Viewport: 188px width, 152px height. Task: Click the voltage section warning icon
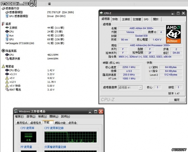click(3, 66)
